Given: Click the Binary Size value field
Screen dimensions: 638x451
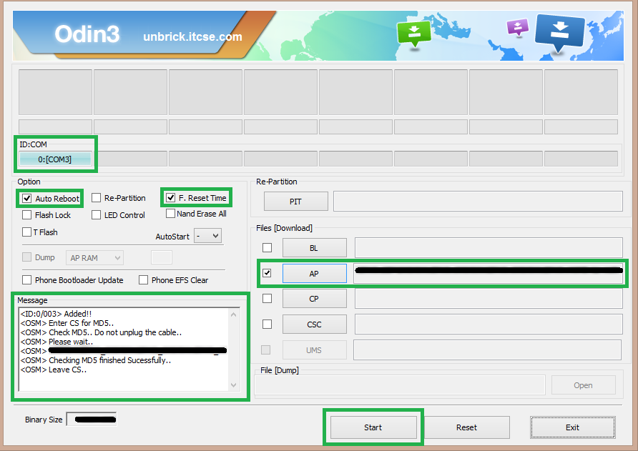Looking at the screenshot, I should point(92,420).
